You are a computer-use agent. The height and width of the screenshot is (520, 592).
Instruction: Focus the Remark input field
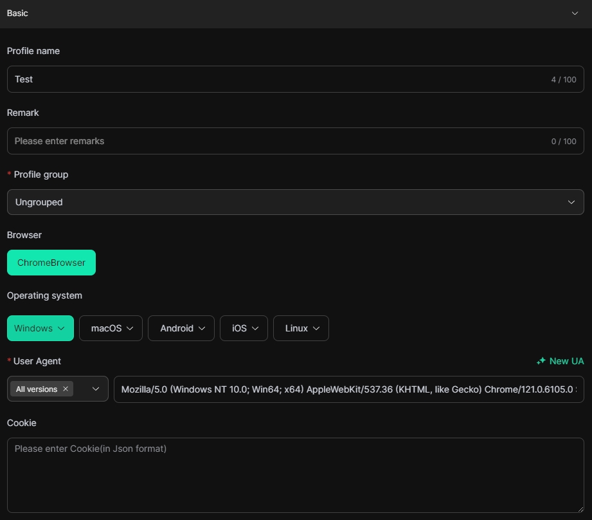[x=295, y=141]
